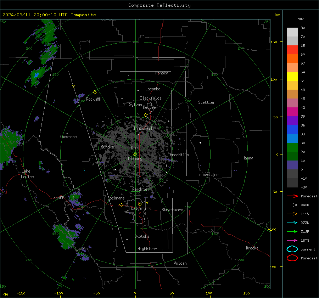Click the Brooks label

tap(252, 248)
